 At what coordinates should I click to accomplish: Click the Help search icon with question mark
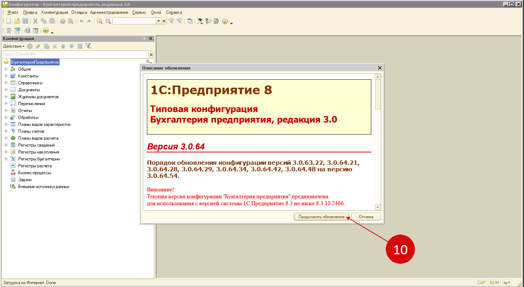point(208,21)
